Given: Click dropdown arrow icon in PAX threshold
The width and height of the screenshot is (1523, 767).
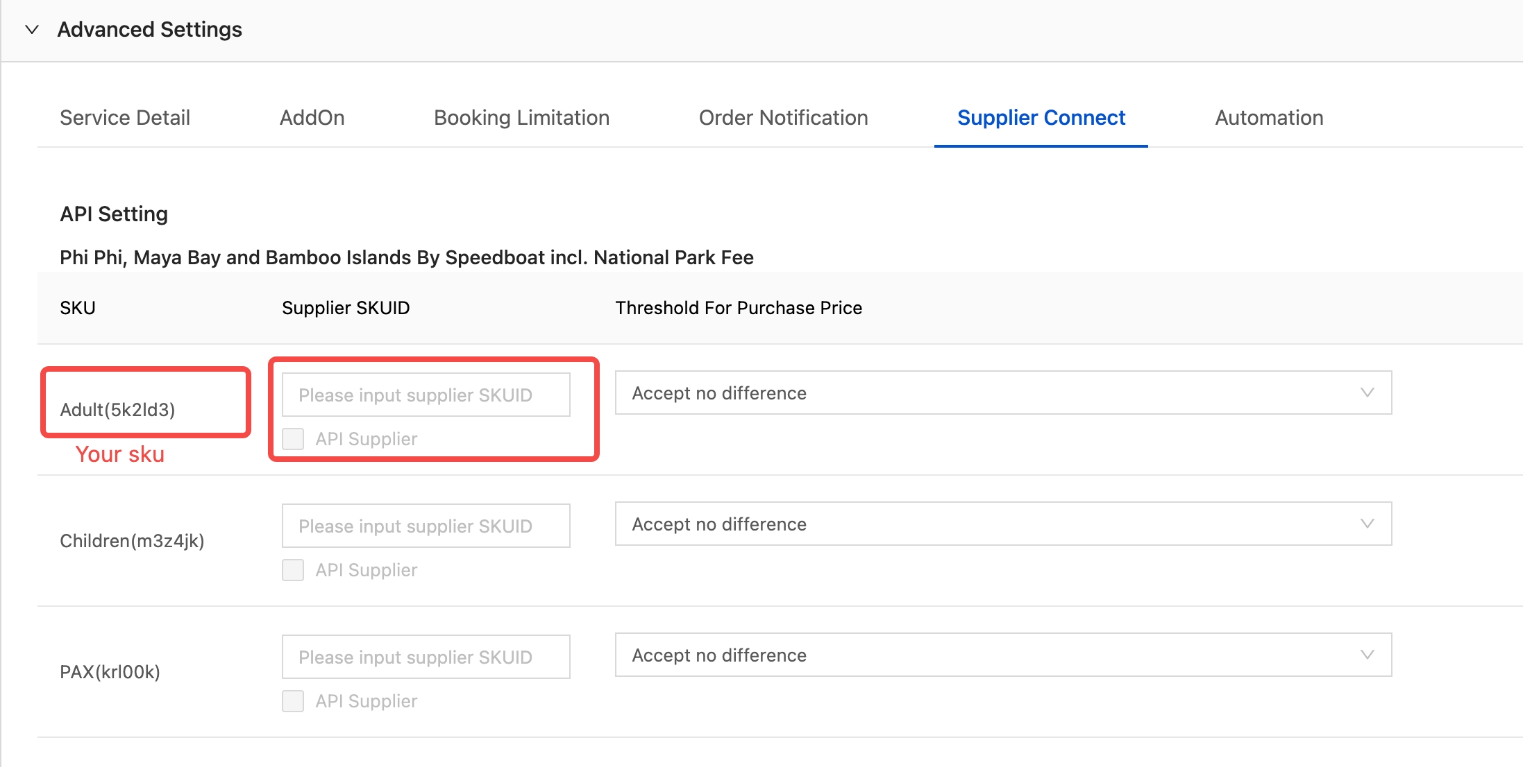Looking at the screenshot, I should tap(1367, 655).
